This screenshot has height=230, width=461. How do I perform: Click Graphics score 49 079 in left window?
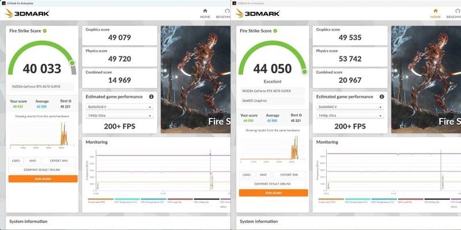[x=119, y=35]
